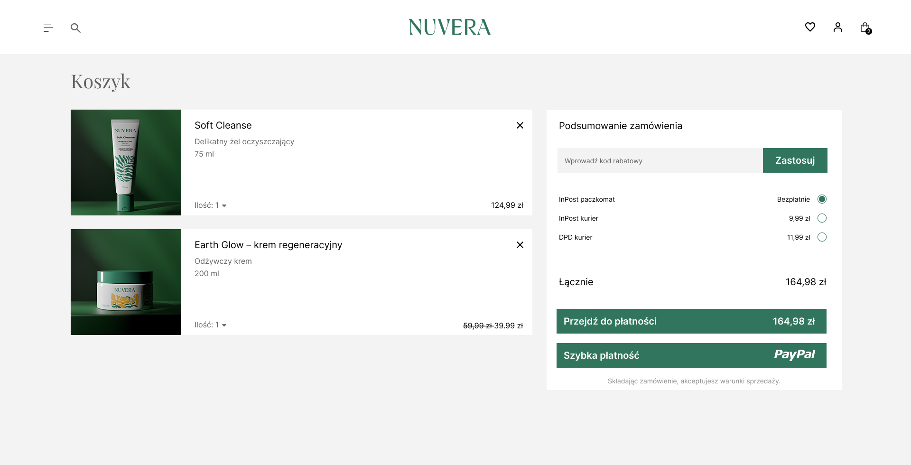
Task: Click the Bezpłatnie shipping price
Action: coord(793,199)
